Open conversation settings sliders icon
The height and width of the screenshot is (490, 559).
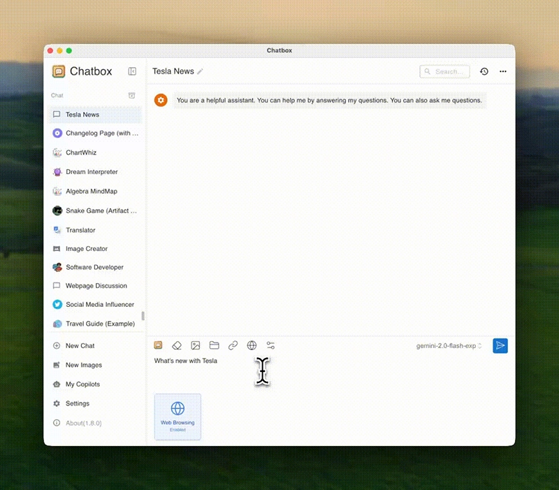click(x=270, y=345)
